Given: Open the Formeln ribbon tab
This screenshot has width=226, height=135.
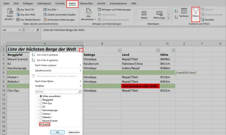Looking at the screenshot, I should [x=60, y=4].
